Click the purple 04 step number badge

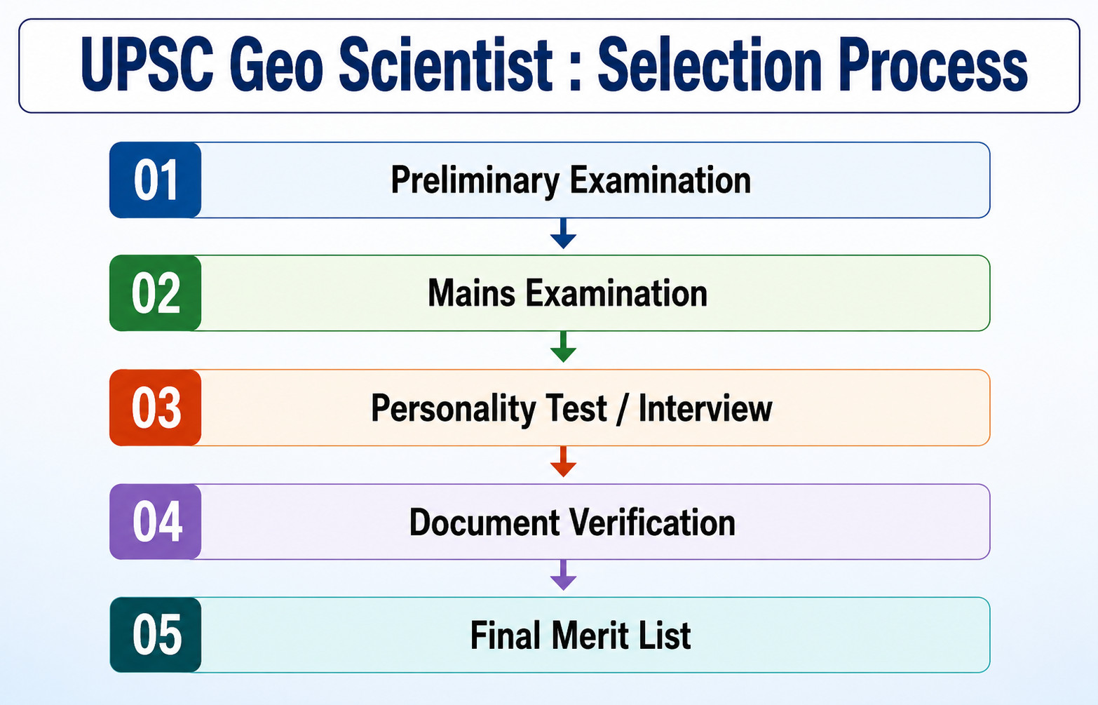coord(156,521)
